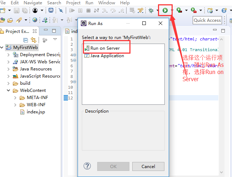
Task: Click the Save All toolbar icon
Action: 25,10
